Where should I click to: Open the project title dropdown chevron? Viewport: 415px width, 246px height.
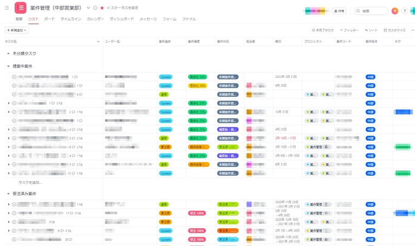88,8
